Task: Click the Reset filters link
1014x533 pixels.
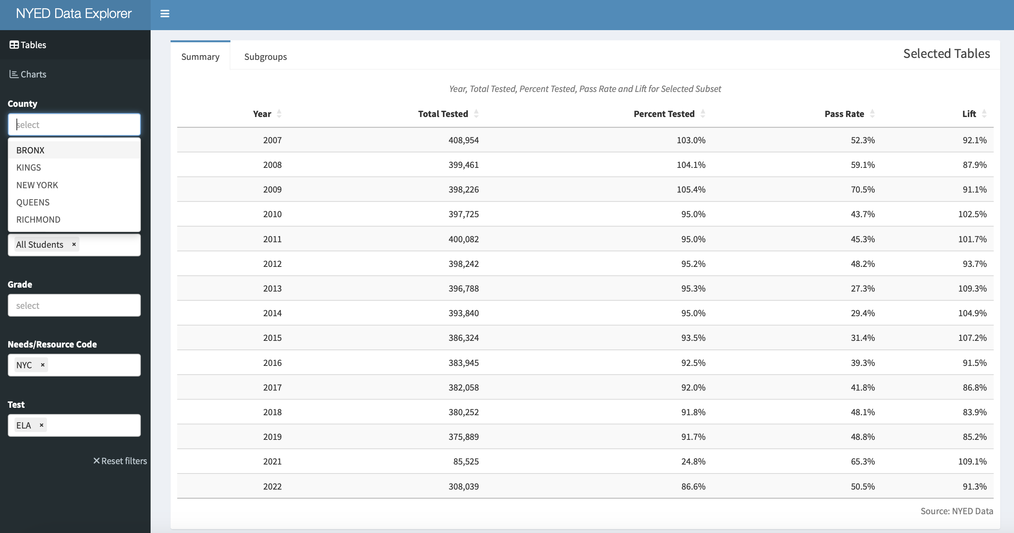Action: 120,461
